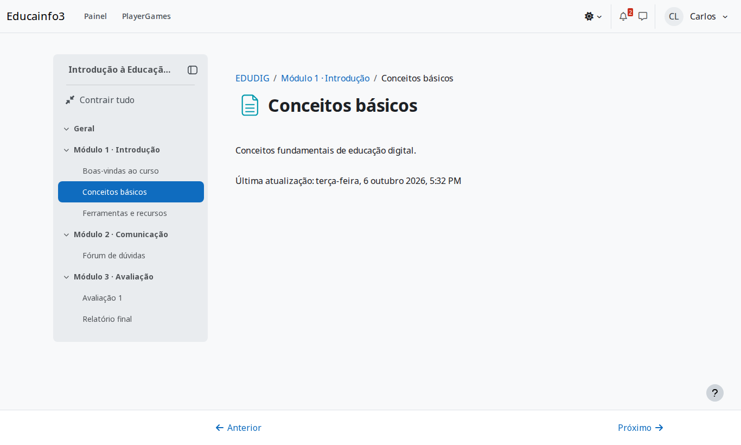The height and width of the screenshot is (445, 741).
Task: Go to the Painel menu item
Action: 95,16
